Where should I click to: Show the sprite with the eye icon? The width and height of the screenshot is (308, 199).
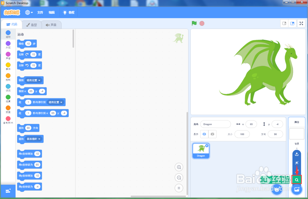[204, 134]
